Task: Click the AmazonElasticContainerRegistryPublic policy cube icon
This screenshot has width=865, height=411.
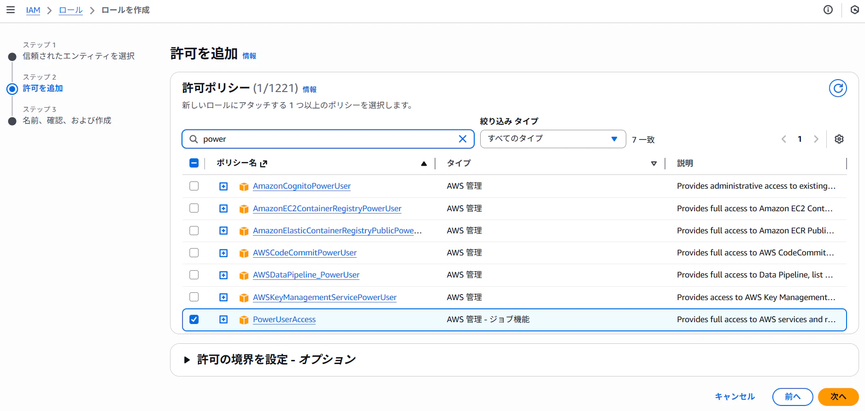Action: (244, 231)
